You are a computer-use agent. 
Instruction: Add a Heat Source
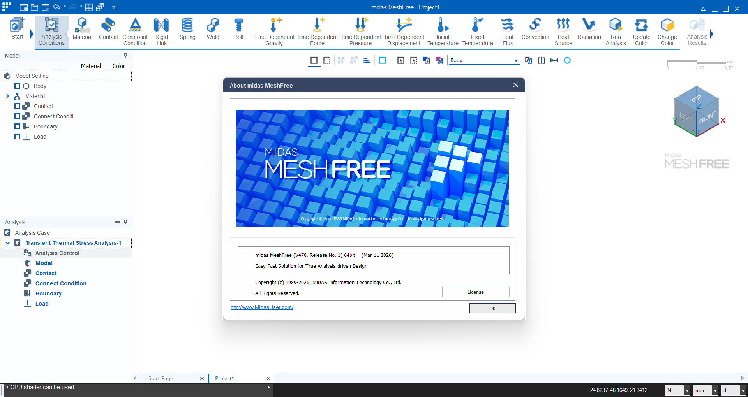(x=563, y=32)
